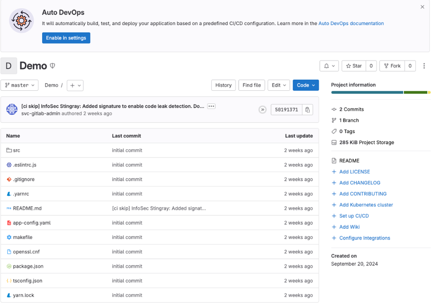Viewport: 431px width, 303px height.
Task: Open the plus add-file dropdown
Action: click(x=75, y=85)
